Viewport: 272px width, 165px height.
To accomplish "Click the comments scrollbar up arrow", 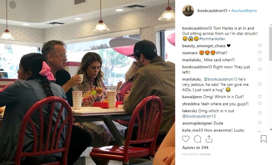I will pyautogui.click(x=271, y=25).
